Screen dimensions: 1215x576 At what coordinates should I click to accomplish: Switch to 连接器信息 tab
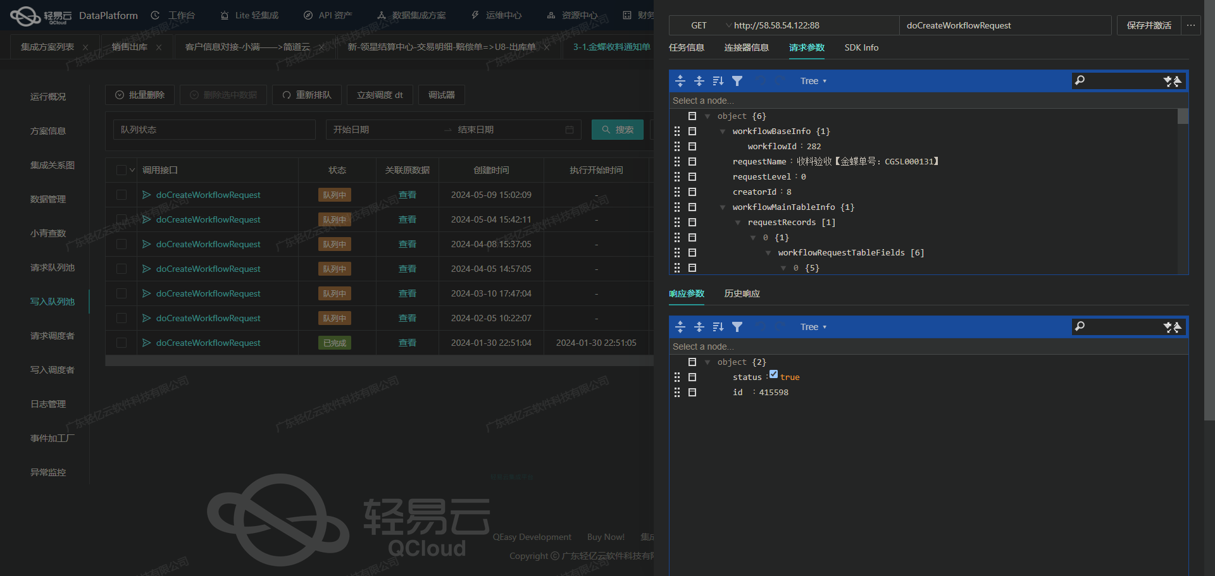(x=747, y=47)
